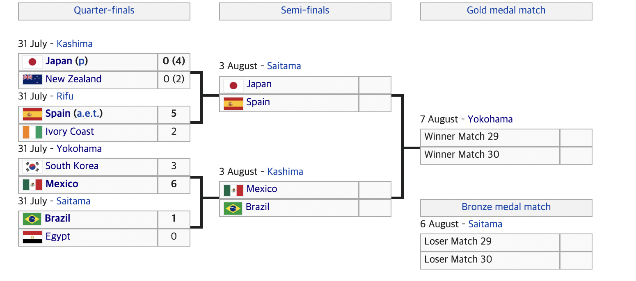The width and height of the screenshot is (636, 281).
Task: Open Kashima link for 3 August semi-final
Action: tap(285, 172)
